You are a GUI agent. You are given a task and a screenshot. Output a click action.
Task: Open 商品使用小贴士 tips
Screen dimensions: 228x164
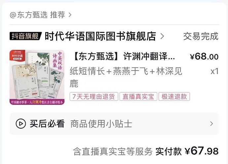click(101, 124)
